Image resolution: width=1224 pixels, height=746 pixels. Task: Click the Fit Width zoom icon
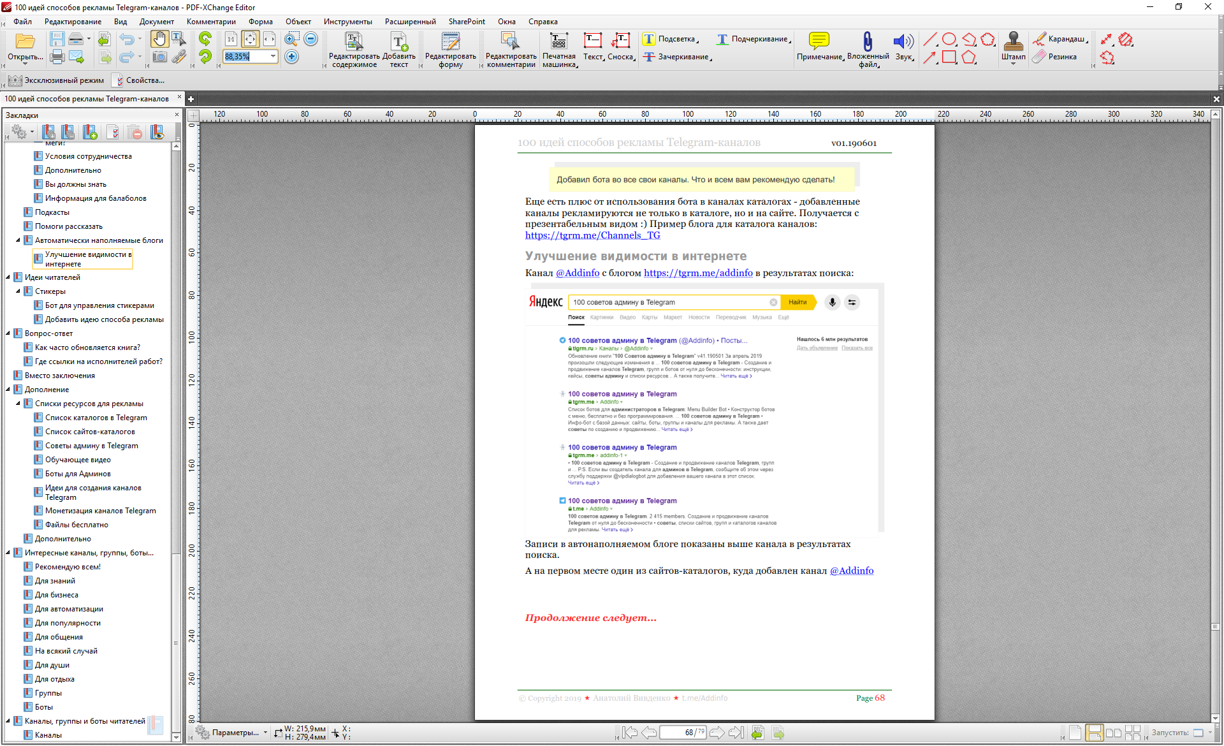(x=269, y=40)
